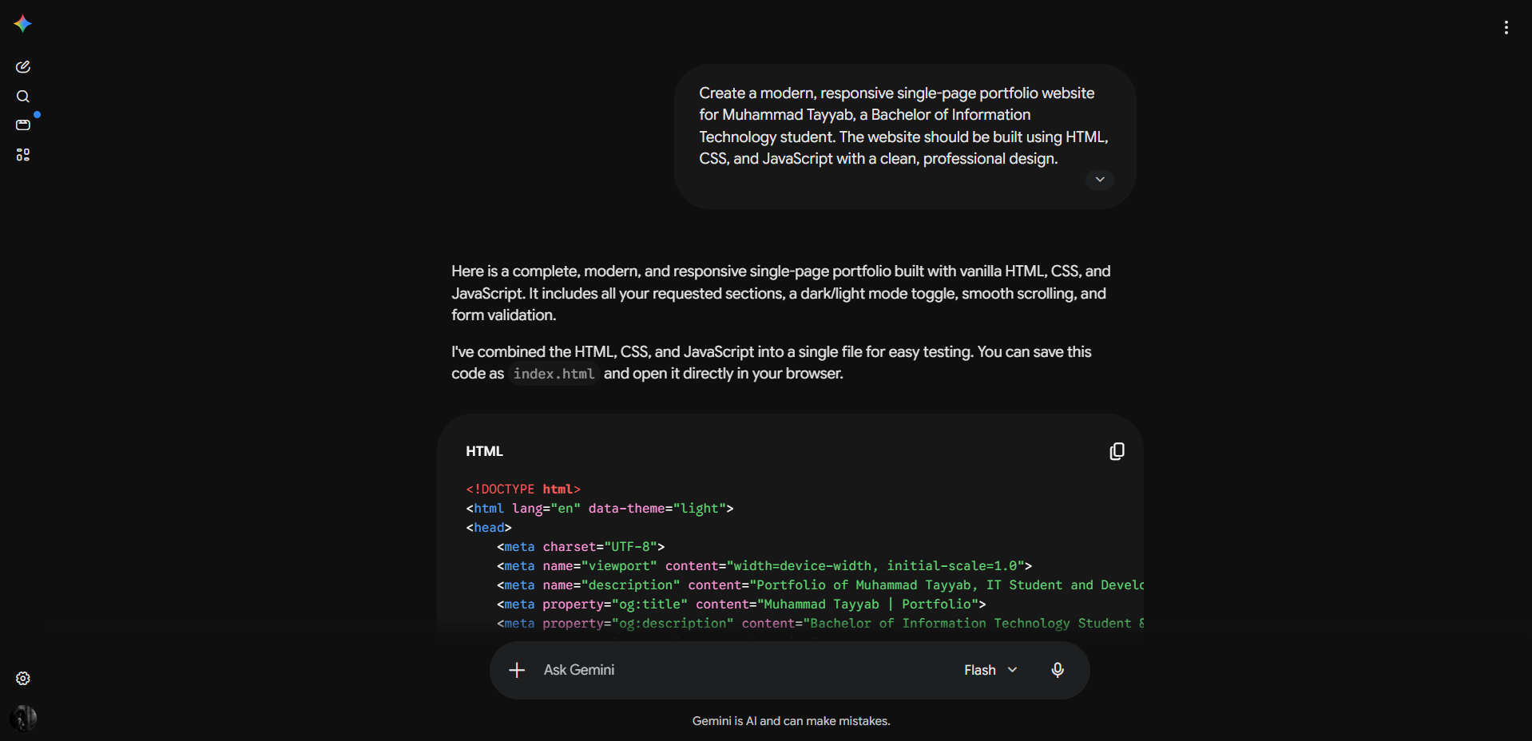The image size is (1532, 741).
Task: Activate the microphone voice input
Action: pyautogui.click(x=1058, y=670)
